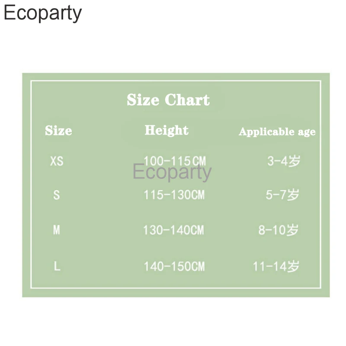
Task: Select the 140-150CM height value
Action: coord(174,266)
